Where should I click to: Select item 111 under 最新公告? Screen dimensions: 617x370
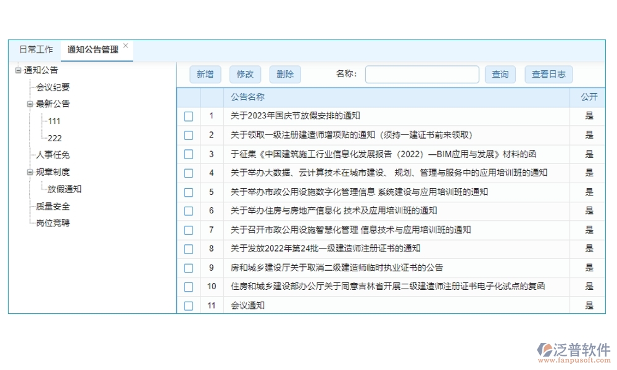(56, 121)
